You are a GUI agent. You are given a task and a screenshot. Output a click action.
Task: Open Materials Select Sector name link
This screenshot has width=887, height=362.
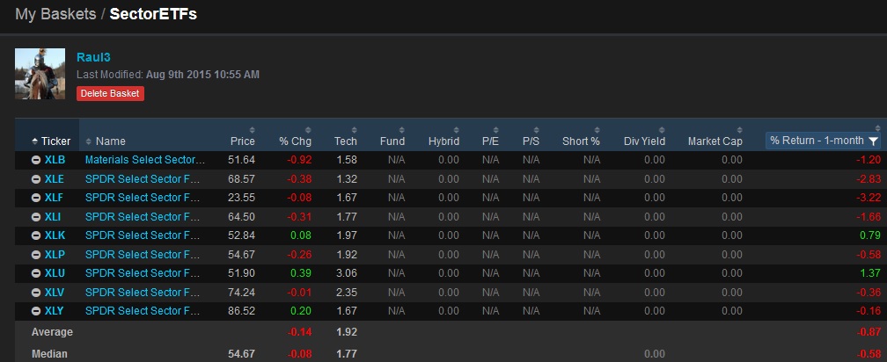tap(144, 160)
